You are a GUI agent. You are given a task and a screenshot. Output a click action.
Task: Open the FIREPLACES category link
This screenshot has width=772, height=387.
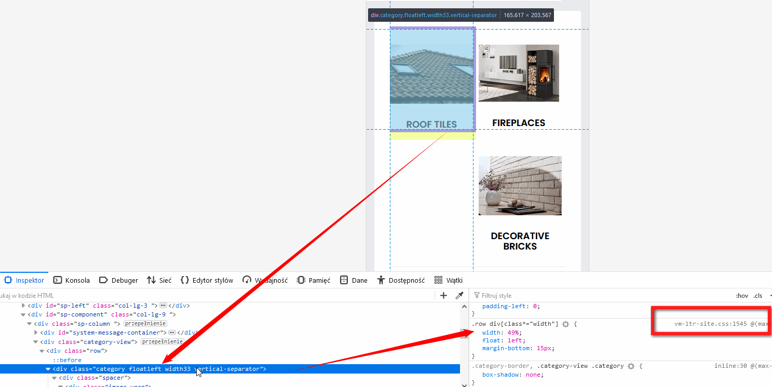519,123
